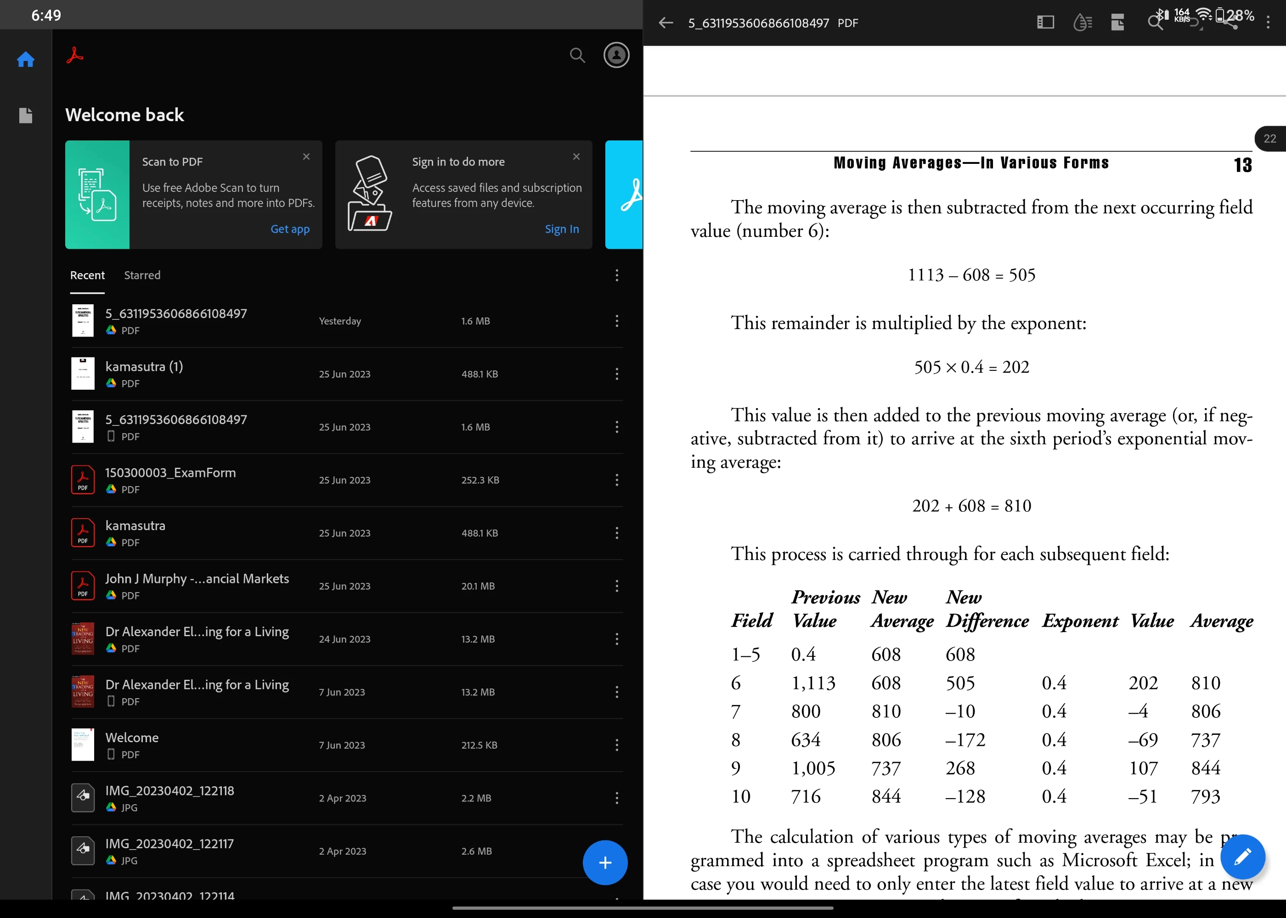Open options menu for kamasutra (1)

(616, 374)
